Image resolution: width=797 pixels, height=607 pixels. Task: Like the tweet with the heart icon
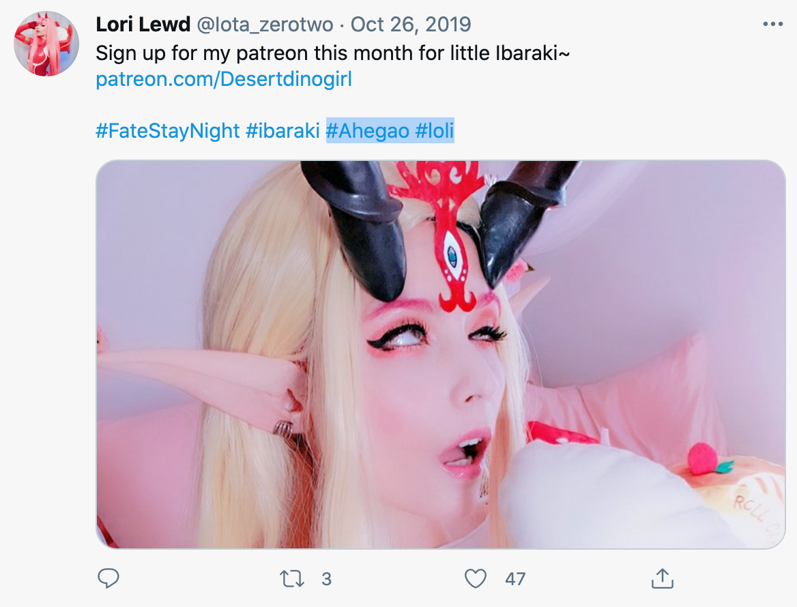(475, 578)
